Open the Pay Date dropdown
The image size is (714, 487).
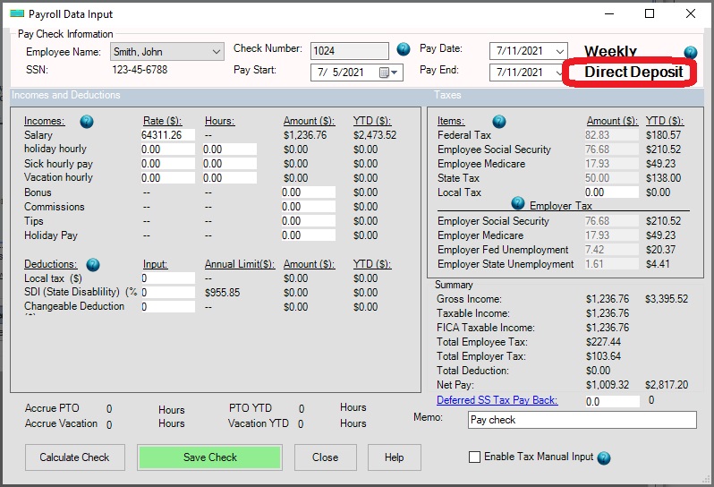560,51
